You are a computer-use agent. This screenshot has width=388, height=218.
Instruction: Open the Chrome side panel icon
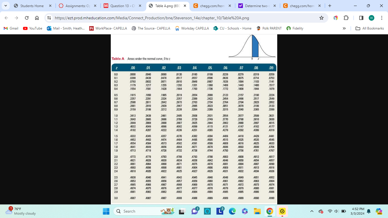pos(361,17)
